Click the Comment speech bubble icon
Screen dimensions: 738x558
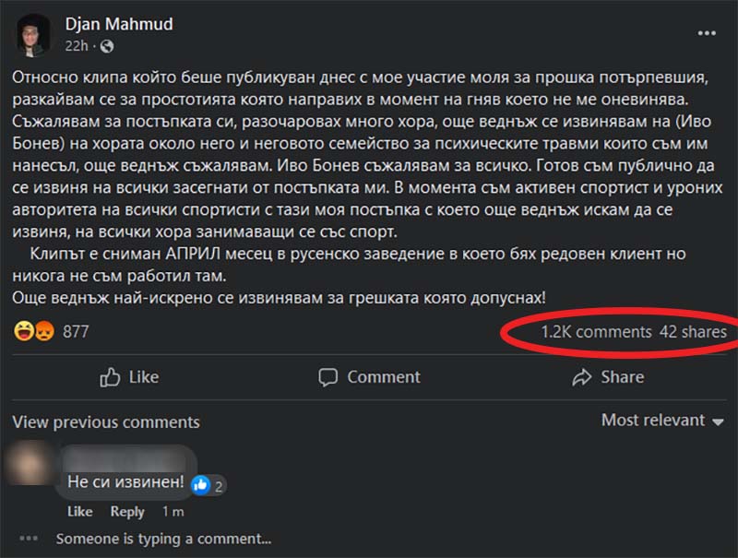[x=328, y=376]
